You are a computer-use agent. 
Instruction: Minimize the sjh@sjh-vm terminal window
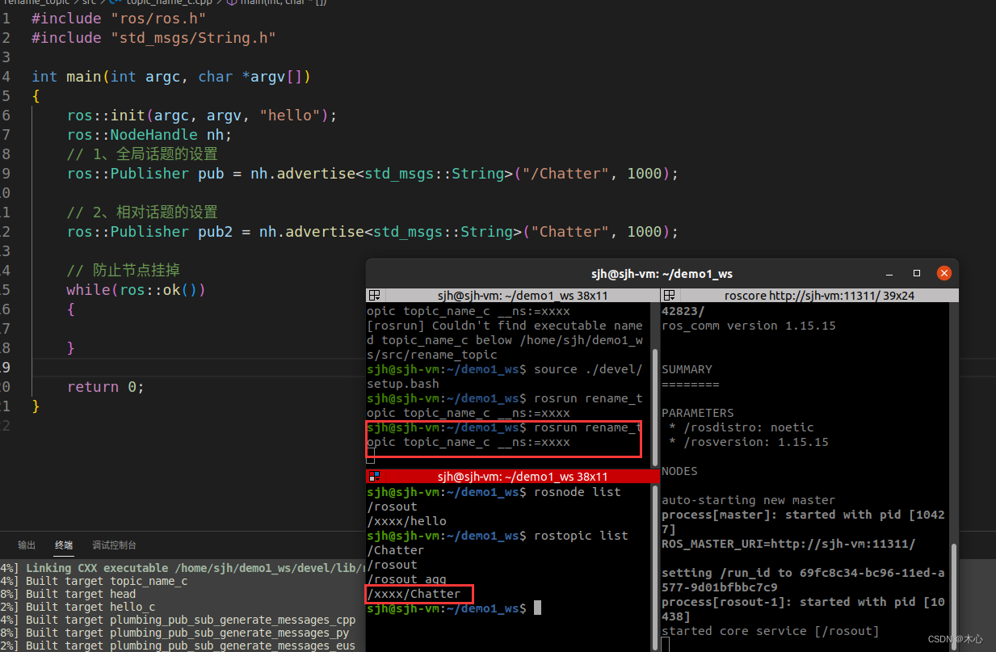pos(889,274)
